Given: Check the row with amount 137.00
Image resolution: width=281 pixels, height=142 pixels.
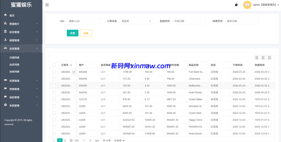Looking at the screenshot, I should pyautogui.click(x=54, y=79).
